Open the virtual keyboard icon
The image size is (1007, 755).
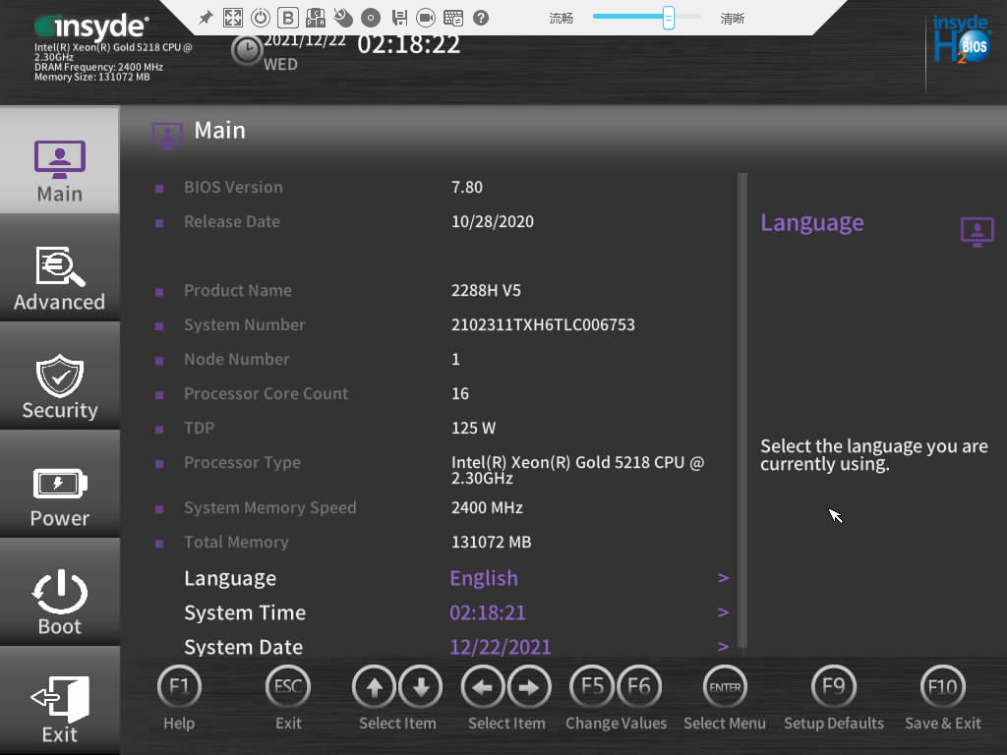pyautogui.click(x=453, y=18)
